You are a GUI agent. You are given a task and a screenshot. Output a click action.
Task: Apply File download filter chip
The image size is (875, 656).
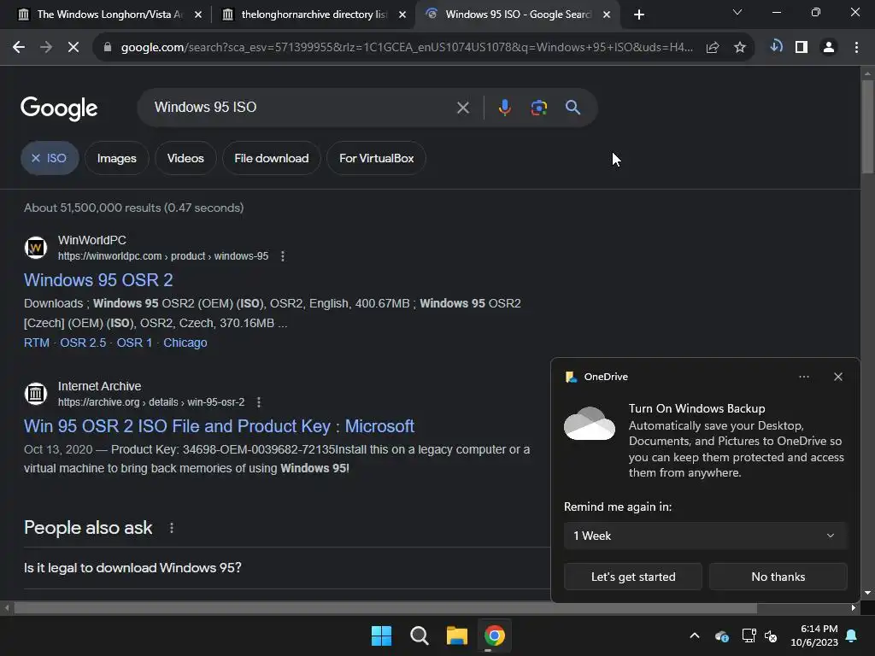[271, 158]
